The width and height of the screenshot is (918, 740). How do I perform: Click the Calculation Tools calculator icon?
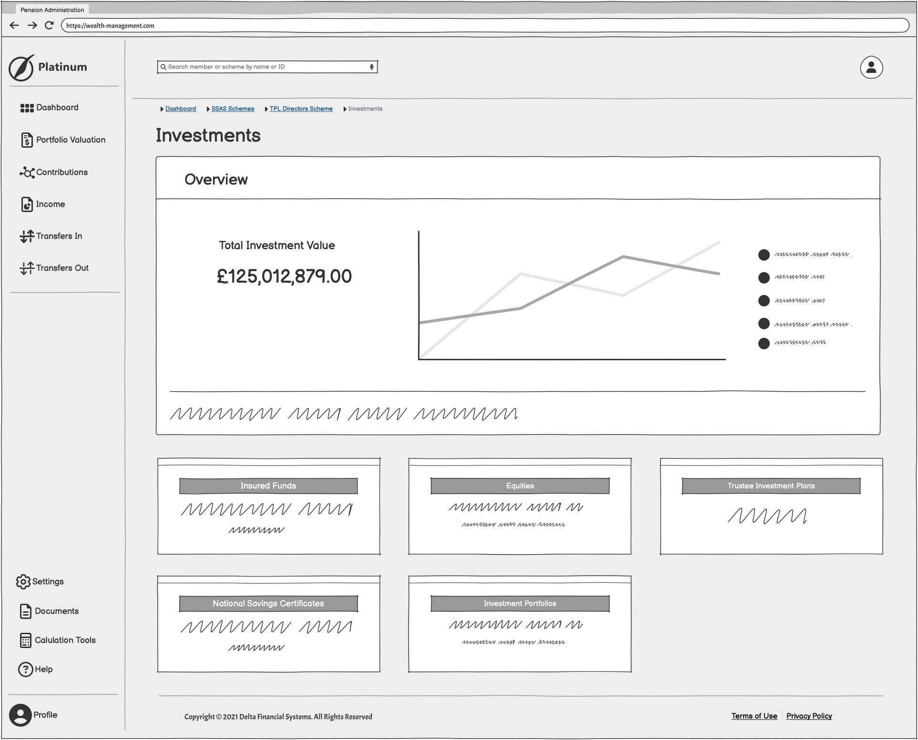point(26,640)
